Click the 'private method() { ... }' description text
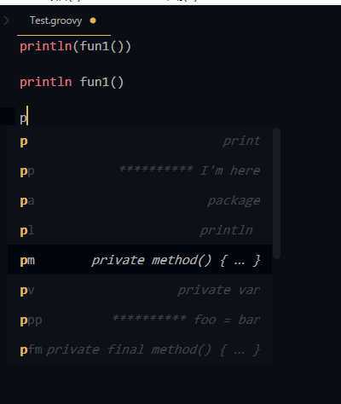Viewport: 341px width, 404px height. click(176, 261)
